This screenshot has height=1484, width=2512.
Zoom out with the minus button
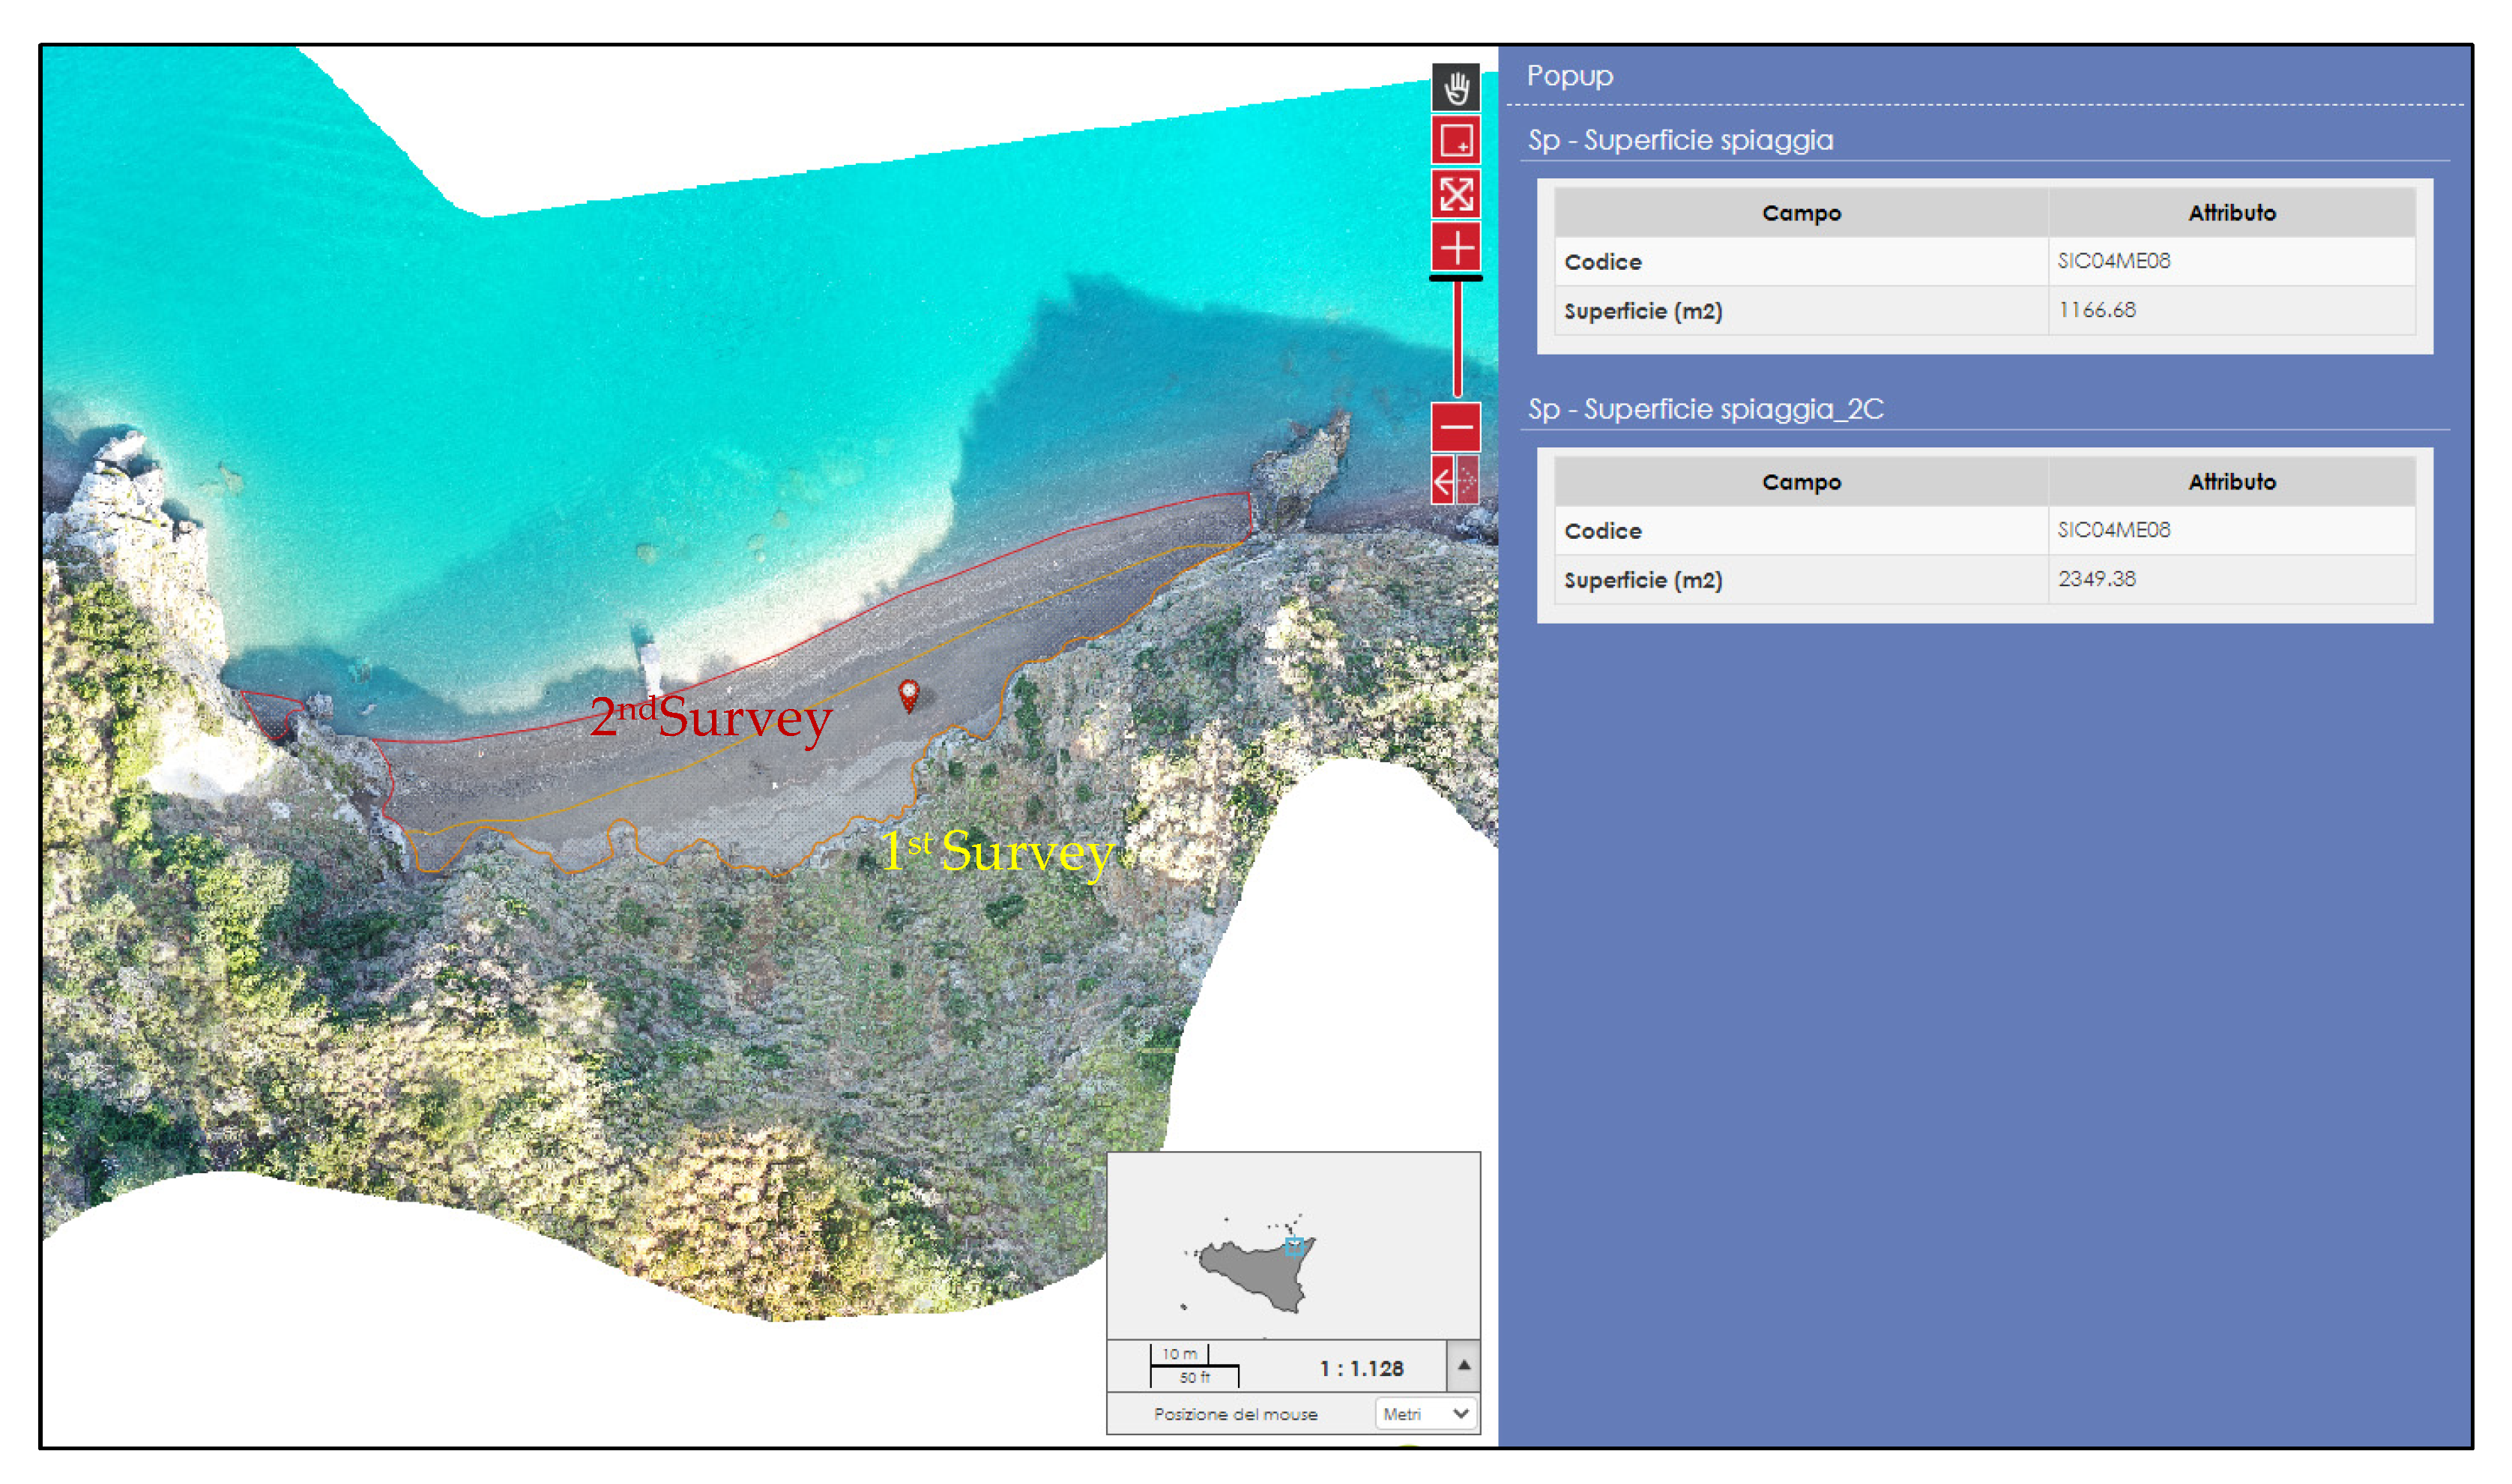1455,427
